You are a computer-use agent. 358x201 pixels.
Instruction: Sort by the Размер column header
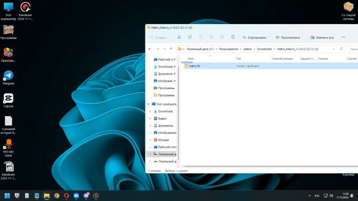click(323, 59)
